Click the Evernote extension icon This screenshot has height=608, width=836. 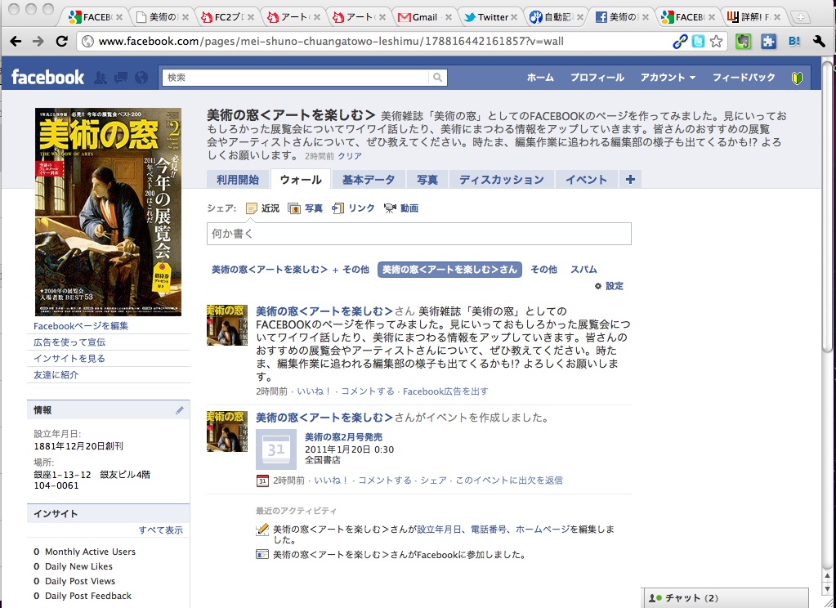(x=743, y=41)
